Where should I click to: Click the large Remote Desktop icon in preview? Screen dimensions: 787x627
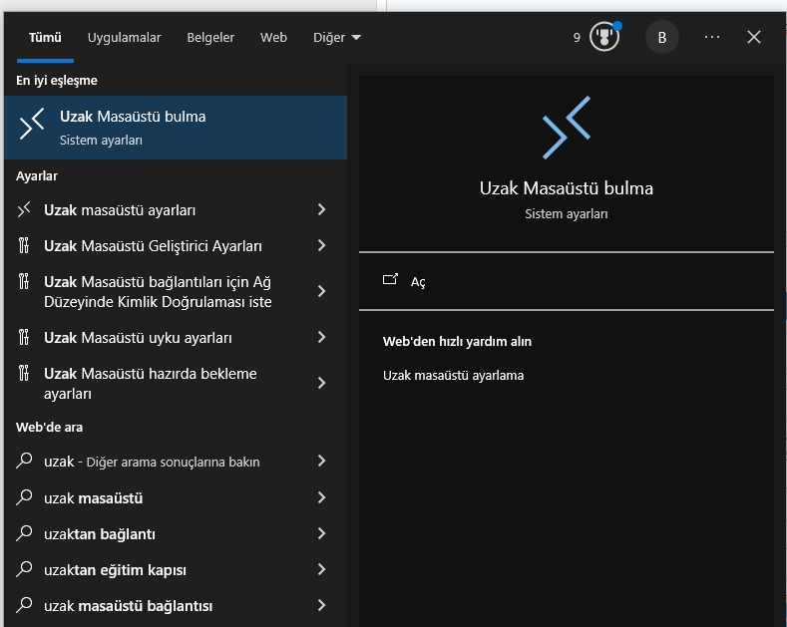(567, 128)
